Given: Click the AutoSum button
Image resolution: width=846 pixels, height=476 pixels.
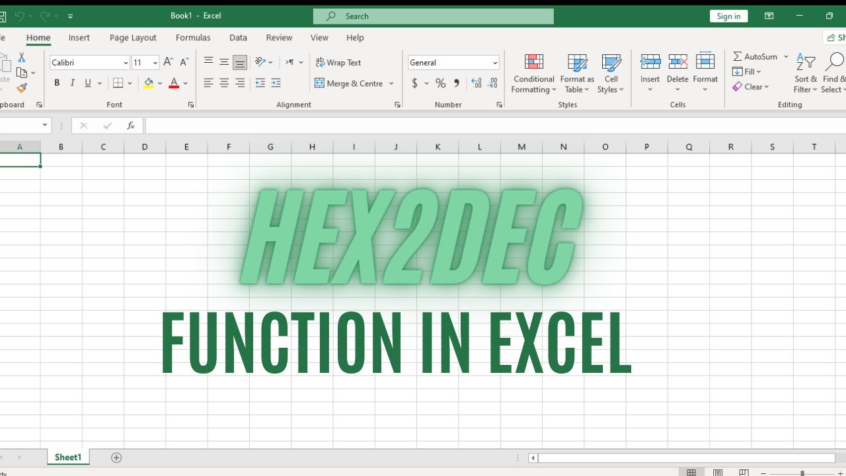Looking at the screenshot, I should 755,56.
